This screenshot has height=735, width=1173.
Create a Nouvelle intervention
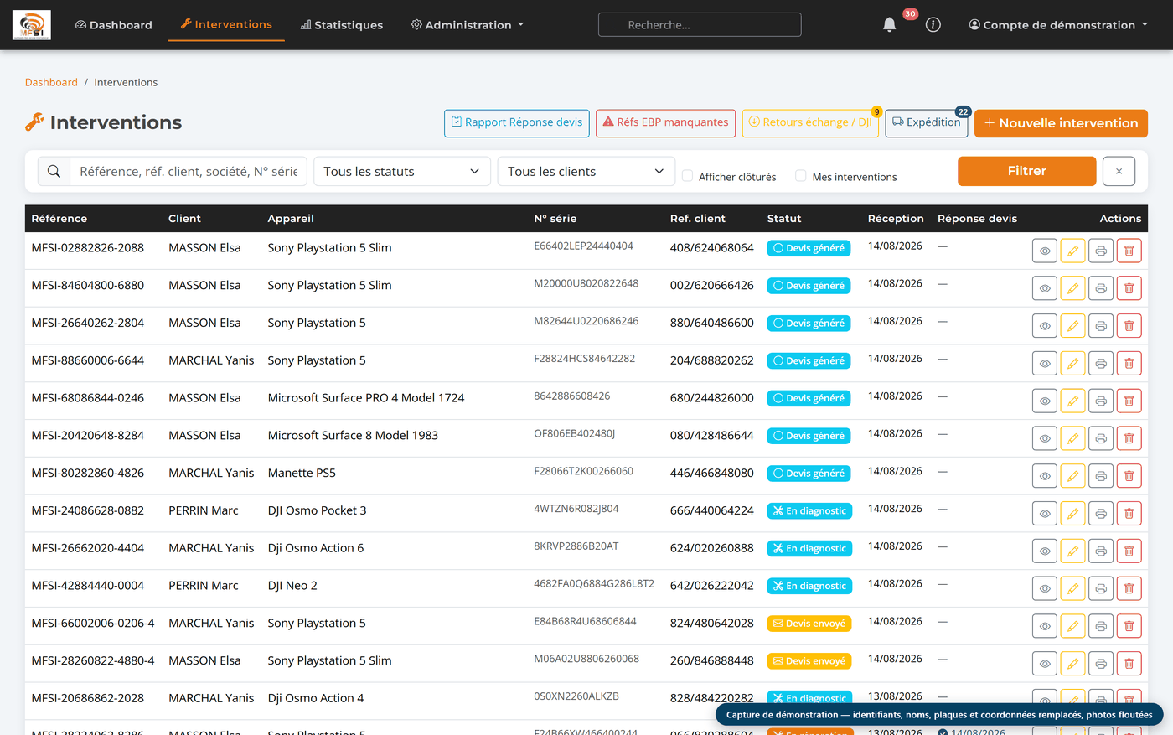(1061, 123)
